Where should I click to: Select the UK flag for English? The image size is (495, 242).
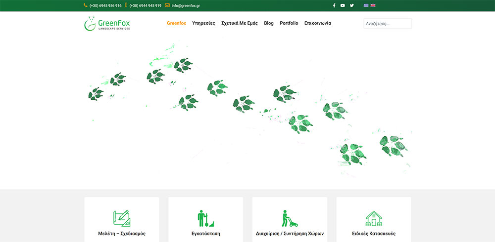click(x=373, y=5)
